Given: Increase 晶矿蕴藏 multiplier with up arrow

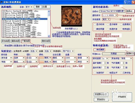Looking at the screenshot, I should (x=105, y=62).
